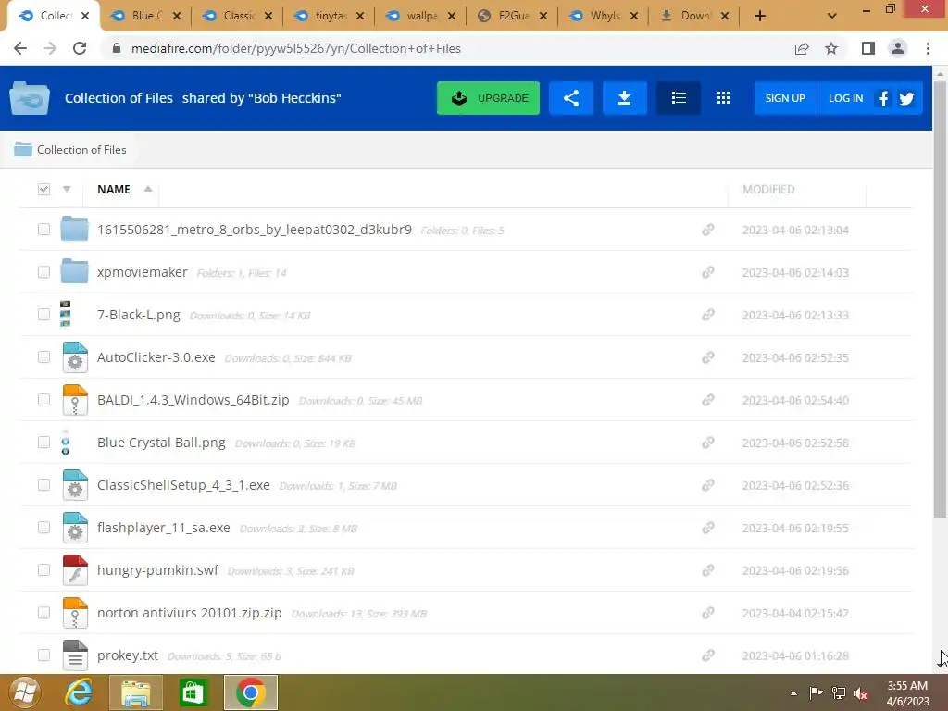Toggle NAME column sort arrow
This screenshot has height=711, width=948.
point(148,189)
